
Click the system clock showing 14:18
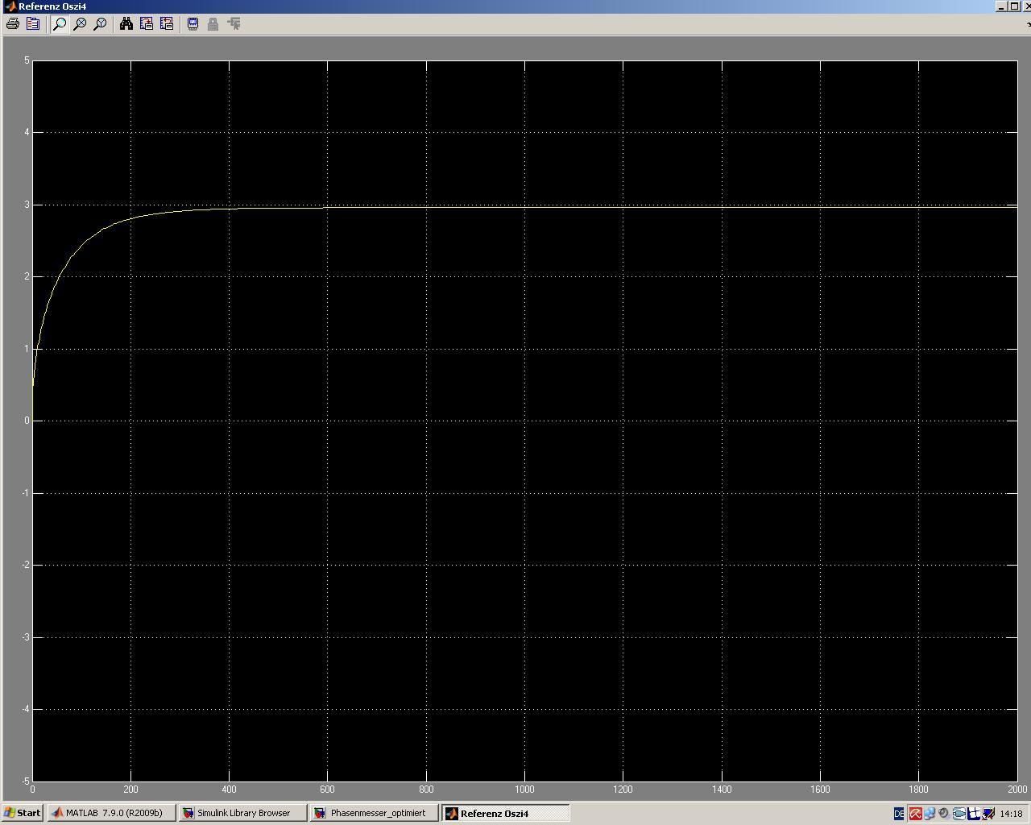1011,814
